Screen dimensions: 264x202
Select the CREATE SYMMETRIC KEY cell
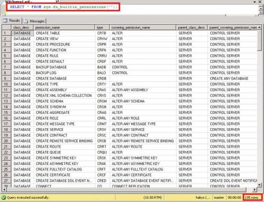(64, 158)
